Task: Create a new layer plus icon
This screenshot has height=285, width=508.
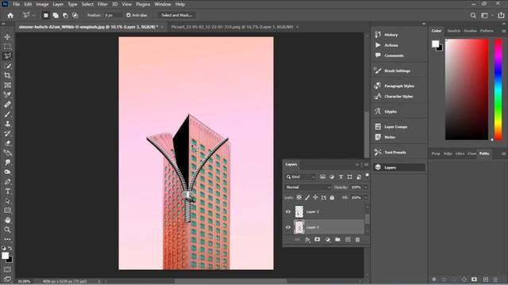Action: [348, 240]
